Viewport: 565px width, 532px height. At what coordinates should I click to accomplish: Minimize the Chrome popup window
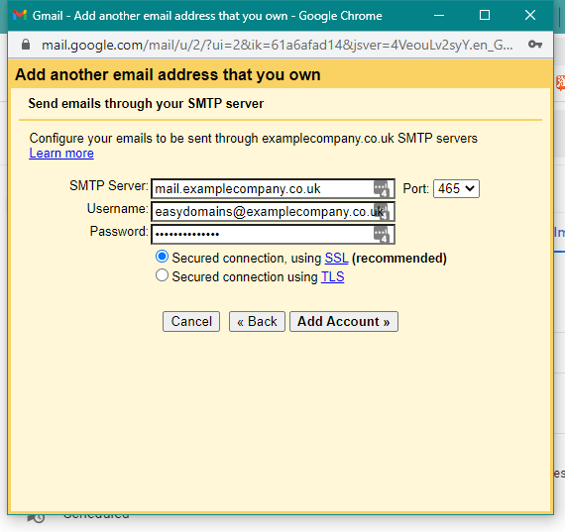[x=438, y=15]
